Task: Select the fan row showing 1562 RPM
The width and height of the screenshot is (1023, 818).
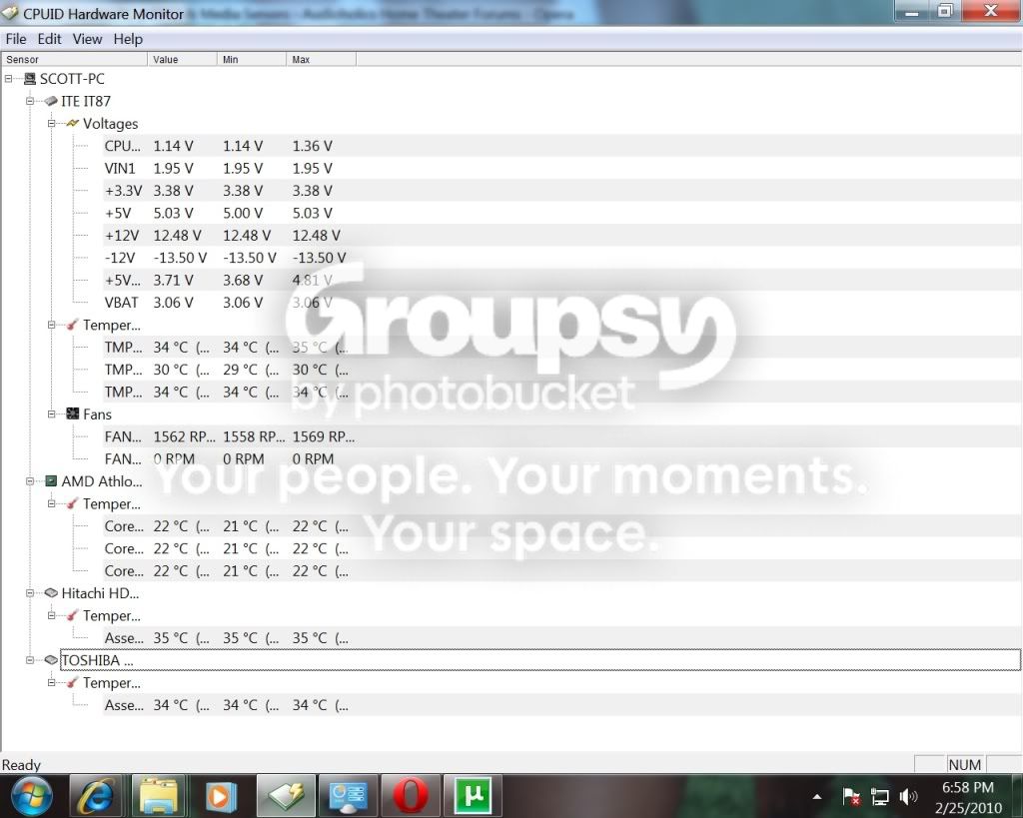Action: pyautogui.click(x=562, y=436)
